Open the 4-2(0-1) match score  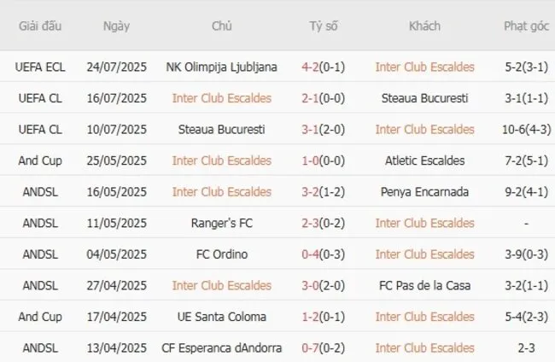tap(324, 67)
